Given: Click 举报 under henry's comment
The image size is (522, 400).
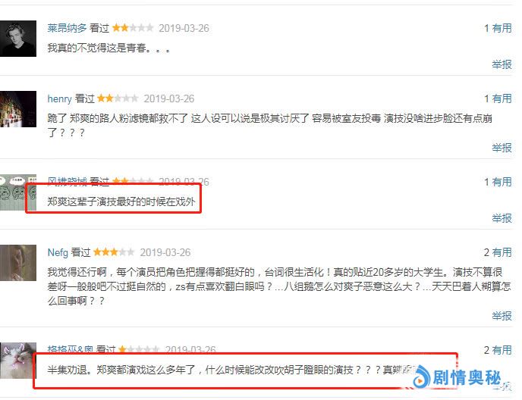Looking at the screenshot, I should 502,148.
